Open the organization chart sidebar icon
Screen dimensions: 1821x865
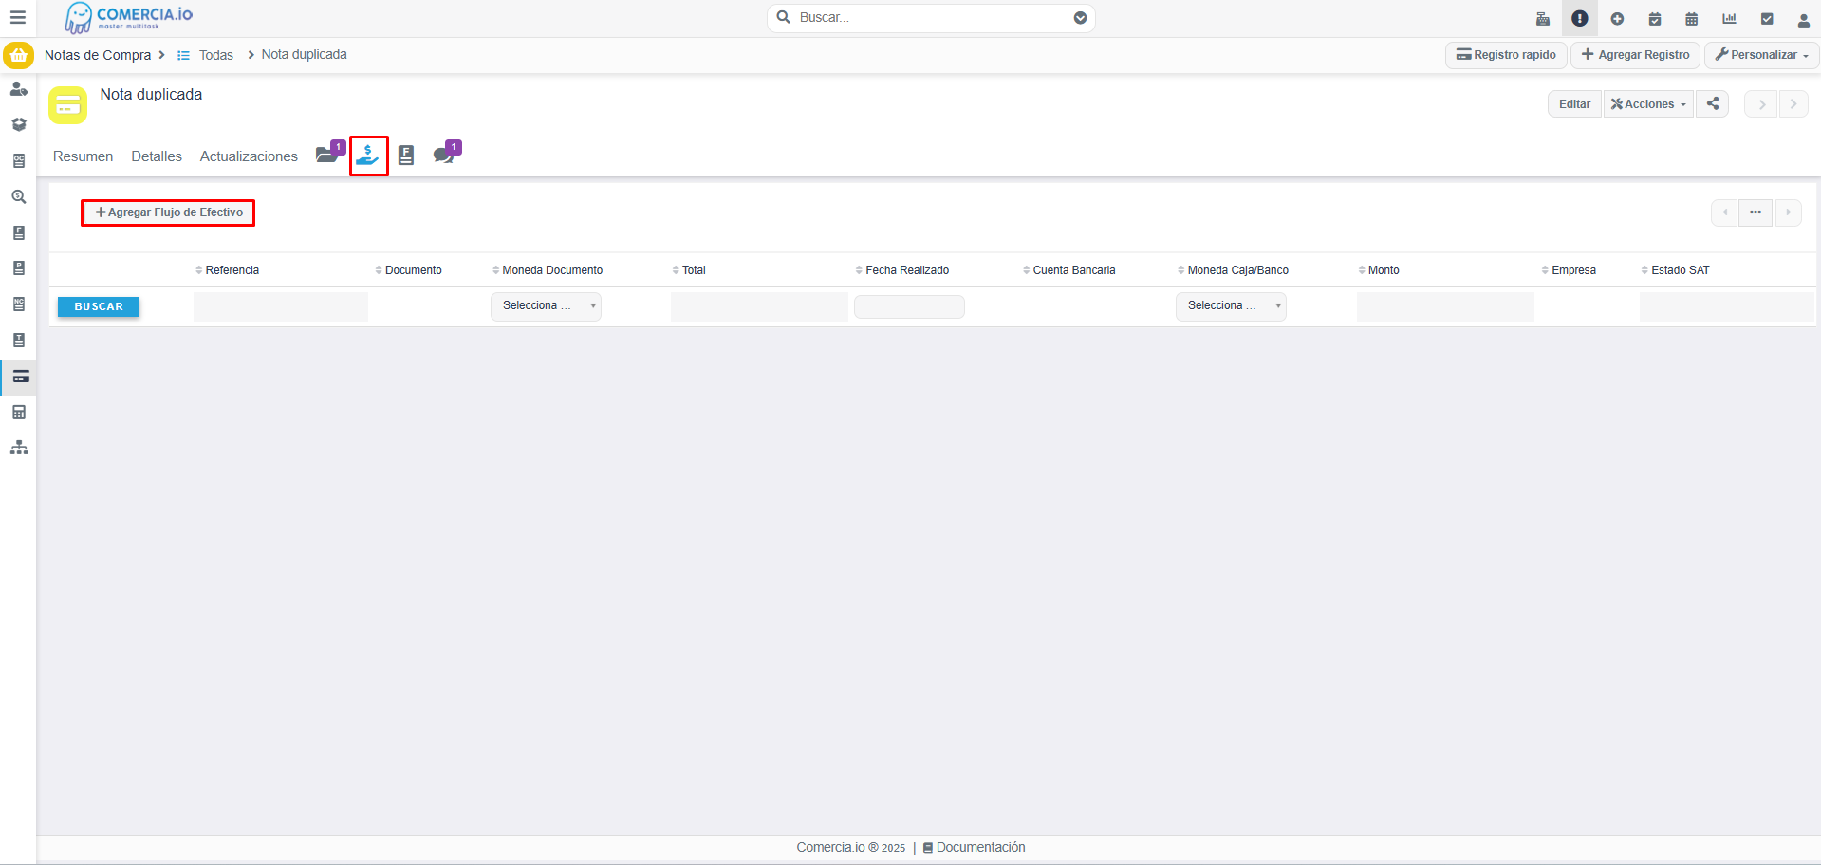pyautogui.click(x=18, y=448)
